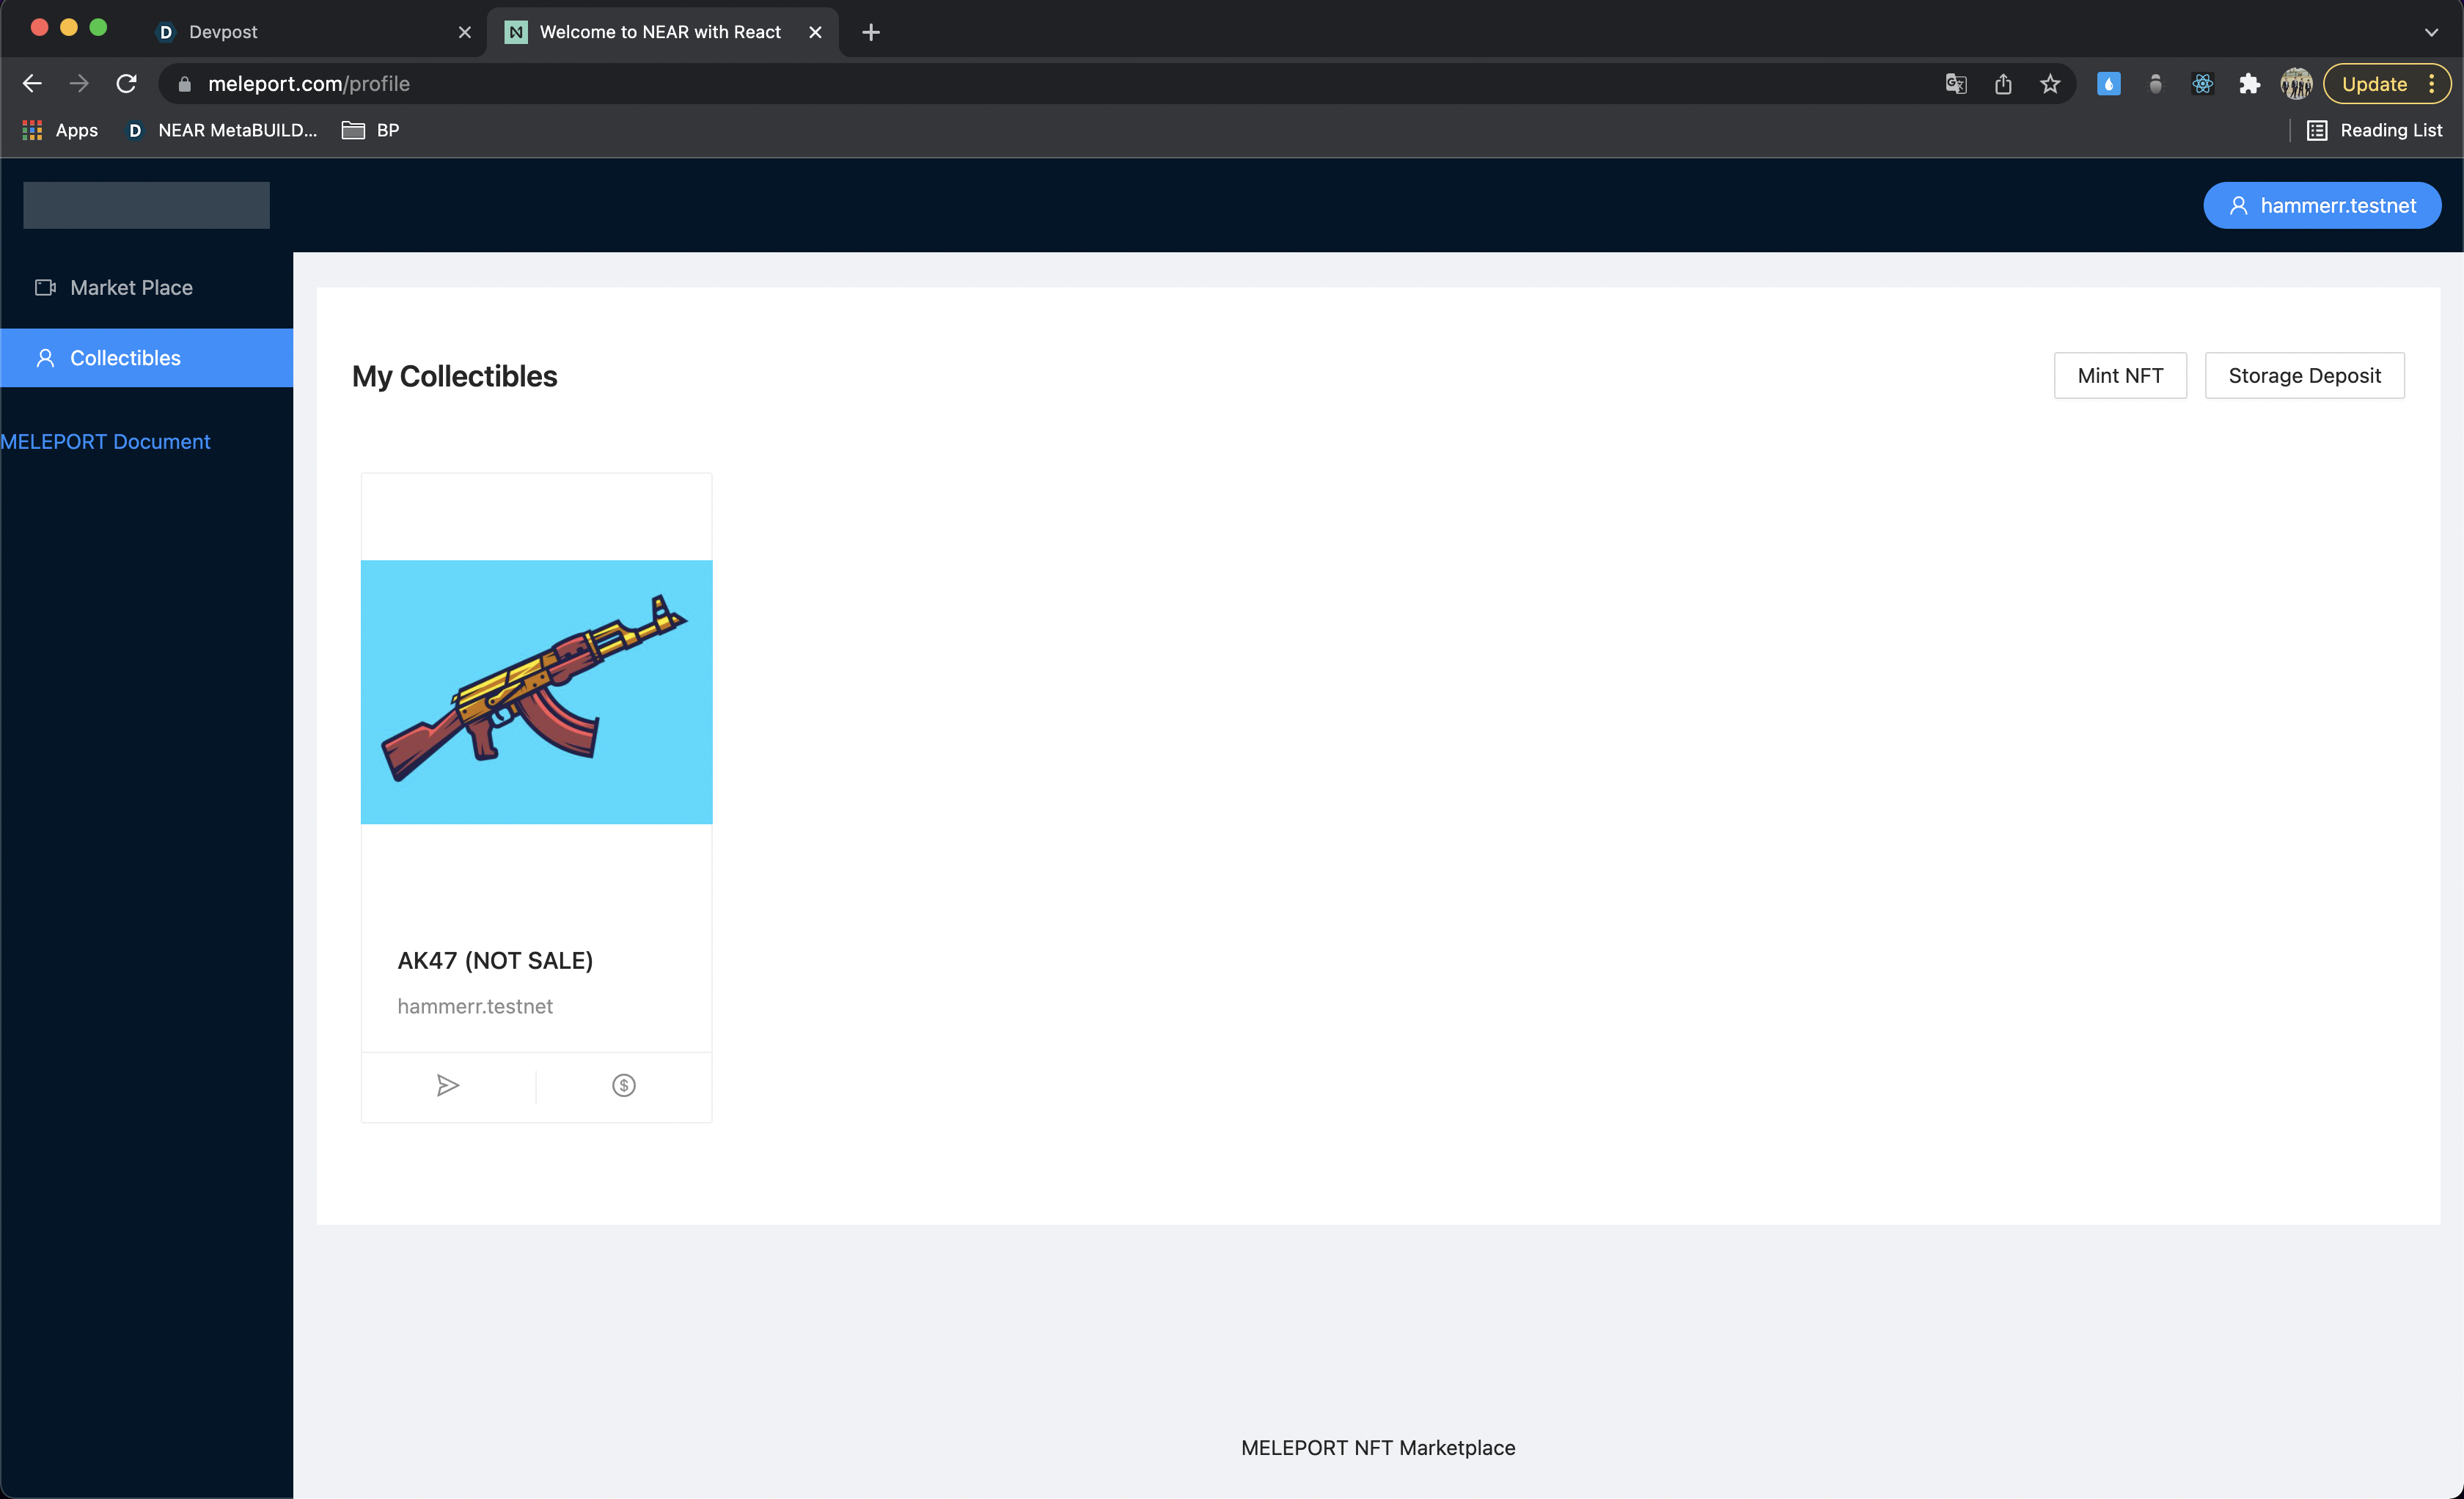Open Chrome profile avatar
2464x1499 pixels.
click(2296, 84)
